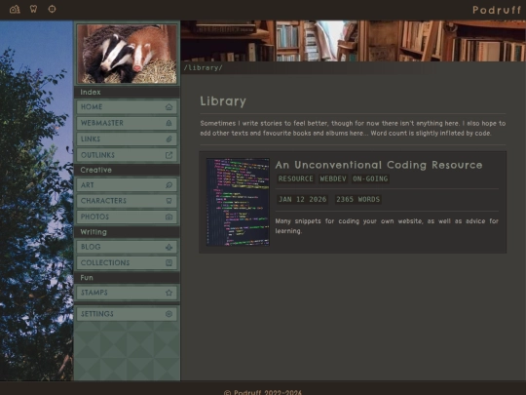The width and height of the screenshot is (526, 395).
Task: Click the Podruff site title
Action: point(497,10)
